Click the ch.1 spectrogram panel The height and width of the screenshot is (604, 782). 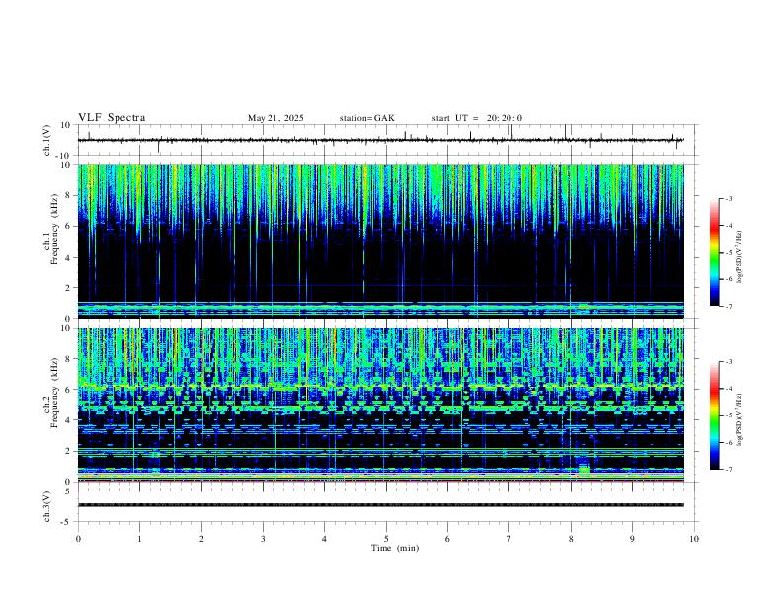click(x=380, y=241)
